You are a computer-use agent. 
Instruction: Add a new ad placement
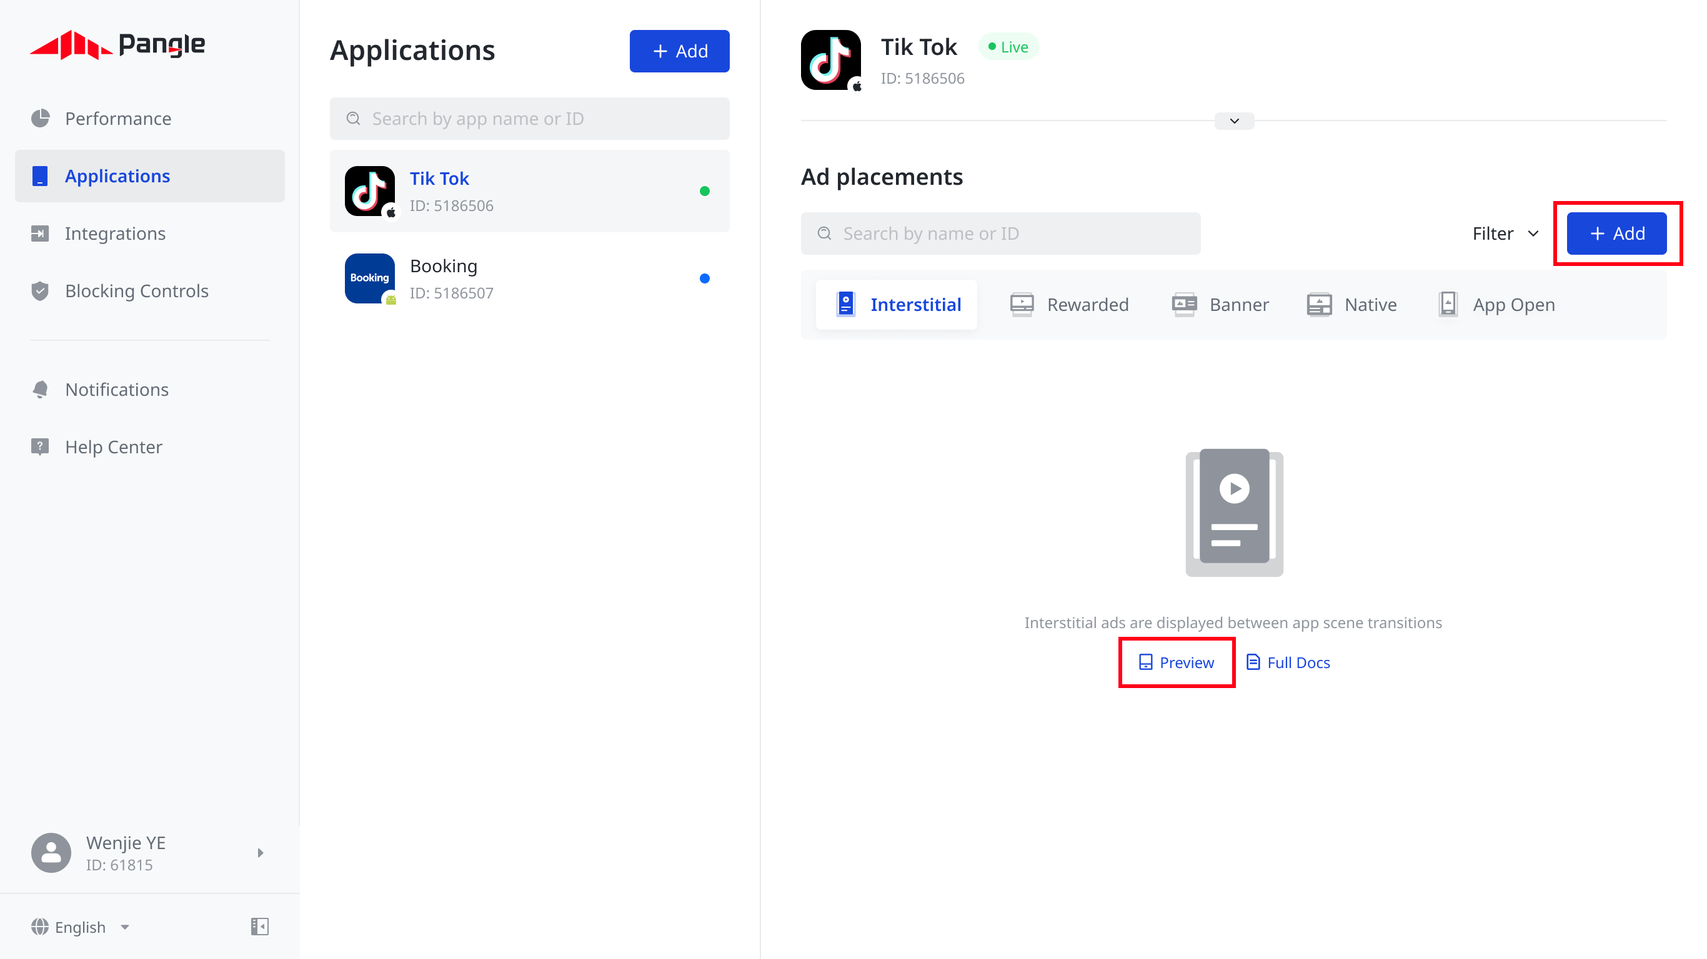tap(1616, 234)
